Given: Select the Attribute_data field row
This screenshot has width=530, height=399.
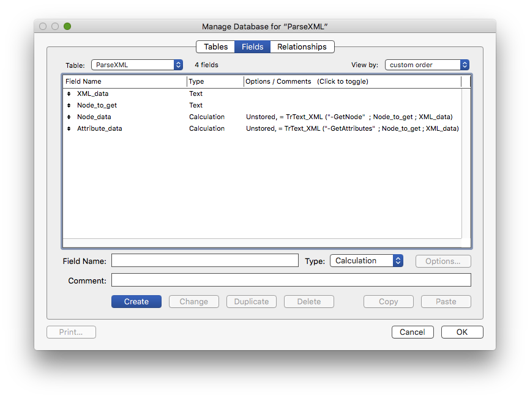Looking at the screenshot, I should (262, 128).
